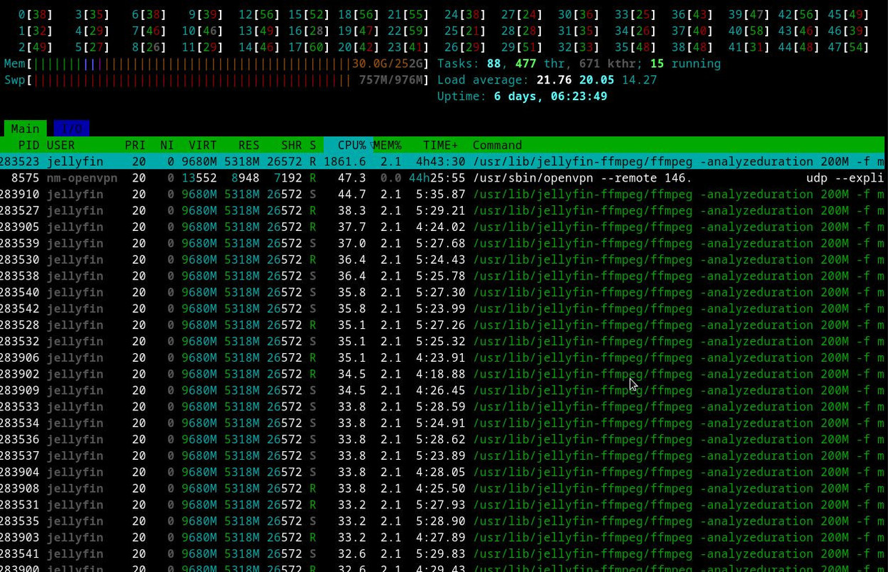Click TIME value 5:27.93
The height and width of the screenshot is (572, 888).
point(441,506)
